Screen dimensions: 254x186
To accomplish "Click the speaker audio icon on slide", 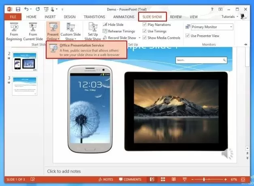I will (227, 154).
